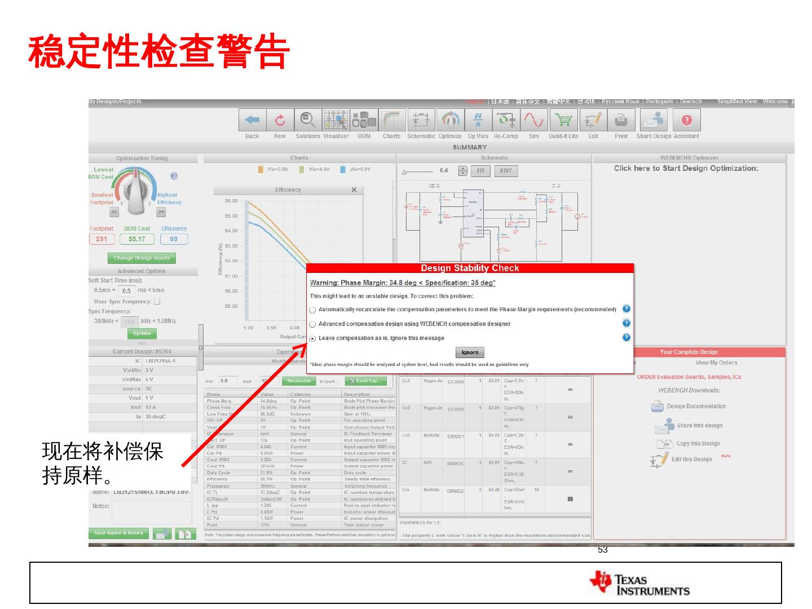Click the Update button under Advanced Options
This screenshot has height=609, width=812.
pyautogui.click(x=142, y=333)
